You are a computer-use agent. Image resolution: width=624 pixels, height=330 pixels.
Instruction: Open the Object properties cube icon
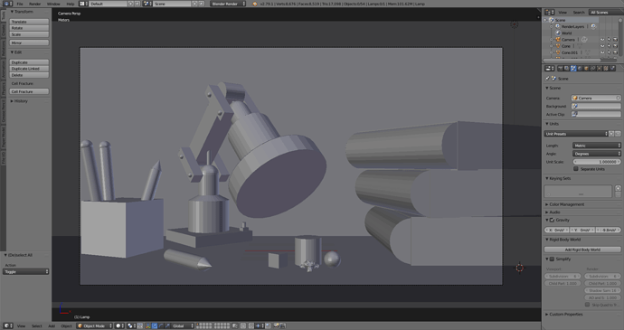[x=586, y=69]
